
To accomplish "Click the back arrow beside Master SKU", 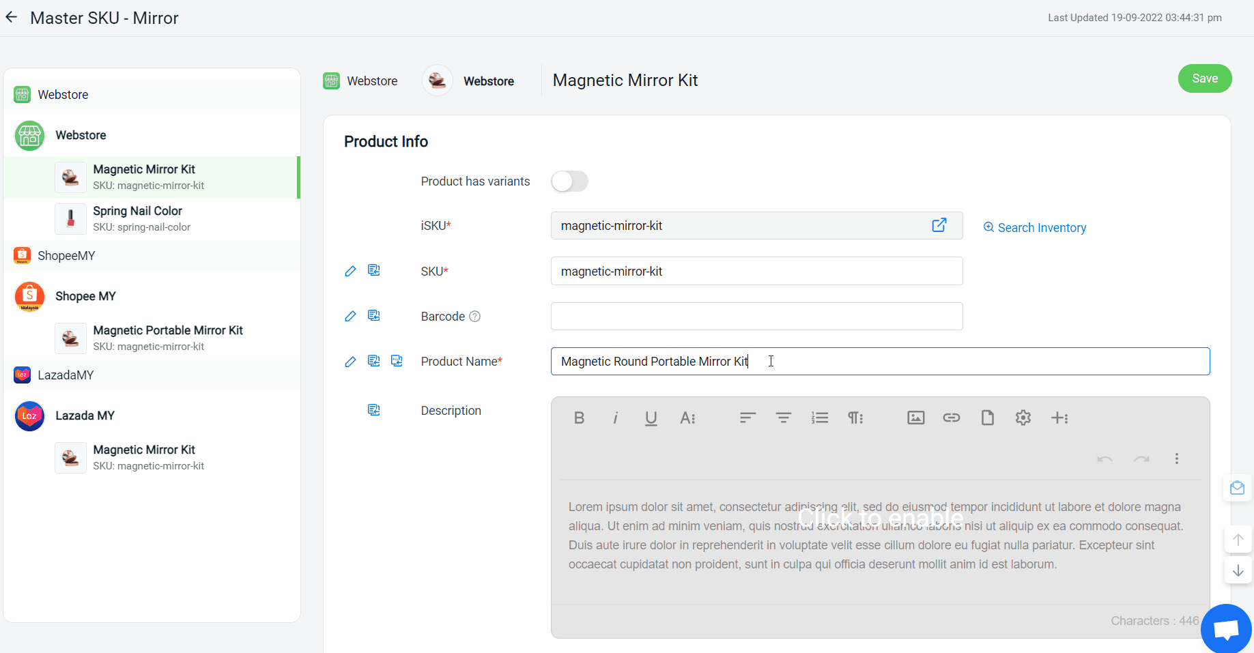I will [12, 18].
